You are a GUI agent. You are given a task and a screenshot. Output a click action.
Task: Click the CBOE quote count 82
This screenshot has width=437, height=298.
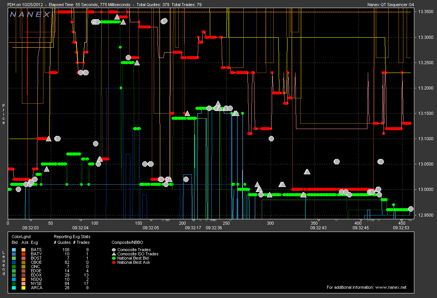tap(67, 262)
